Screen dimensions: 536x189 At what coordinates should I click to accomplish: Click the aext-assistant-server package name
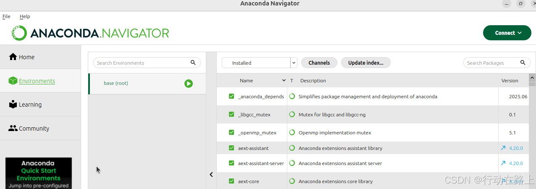(x=261, y=163)
